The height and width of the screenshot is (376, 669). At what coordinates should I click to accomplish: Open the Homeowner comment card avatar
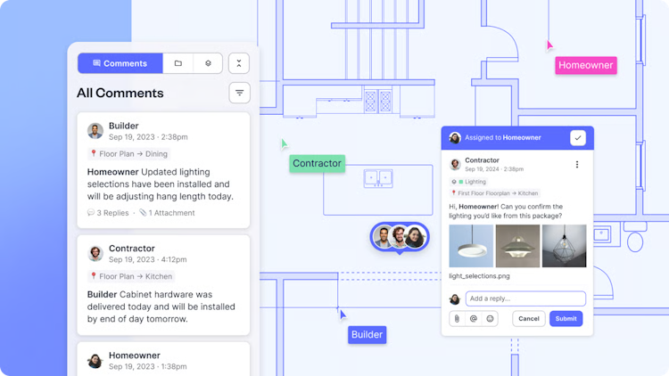point(95,361)
